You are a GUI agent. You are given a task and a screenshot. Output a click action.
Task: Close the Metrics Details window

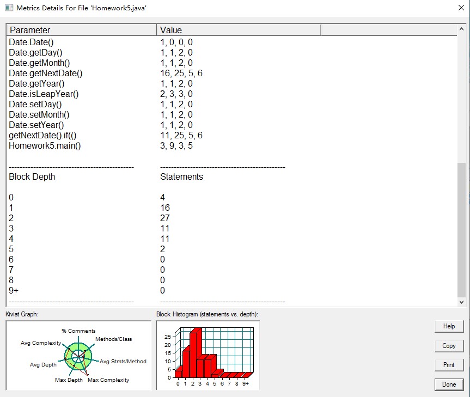pos(461,8)
